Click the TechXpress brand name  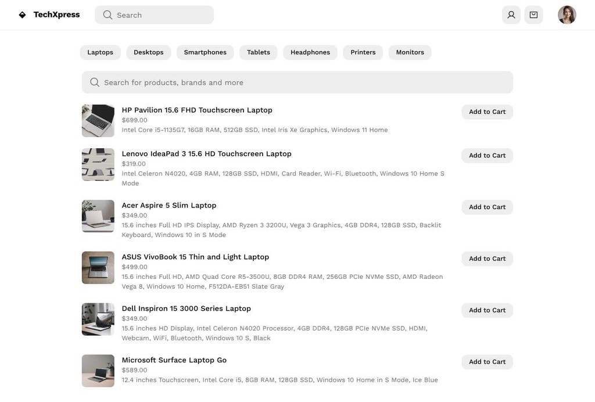point(56,15)
